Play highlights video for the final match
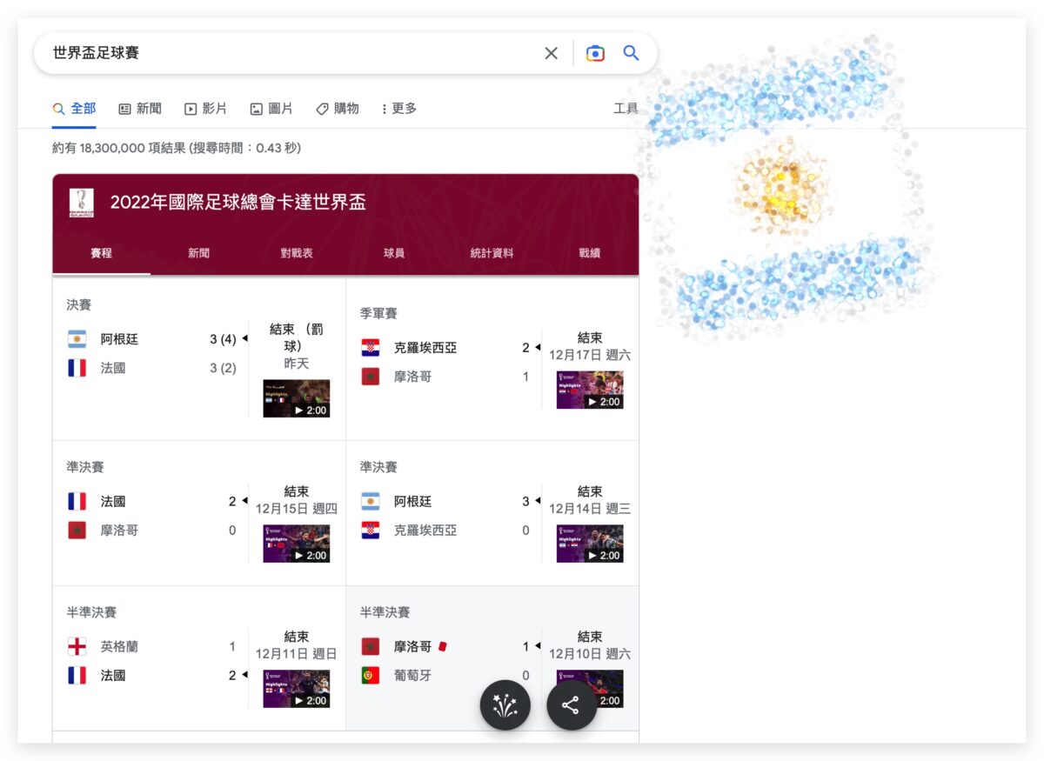 point(297,398)
